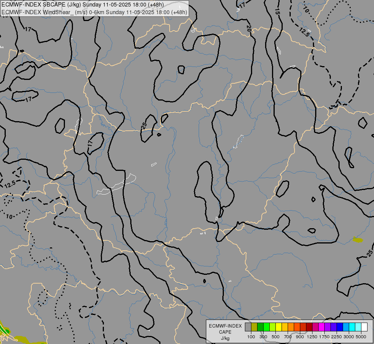Click the legend value 700
This screenshot has height=344, width=374.
(x=288, y=337)
